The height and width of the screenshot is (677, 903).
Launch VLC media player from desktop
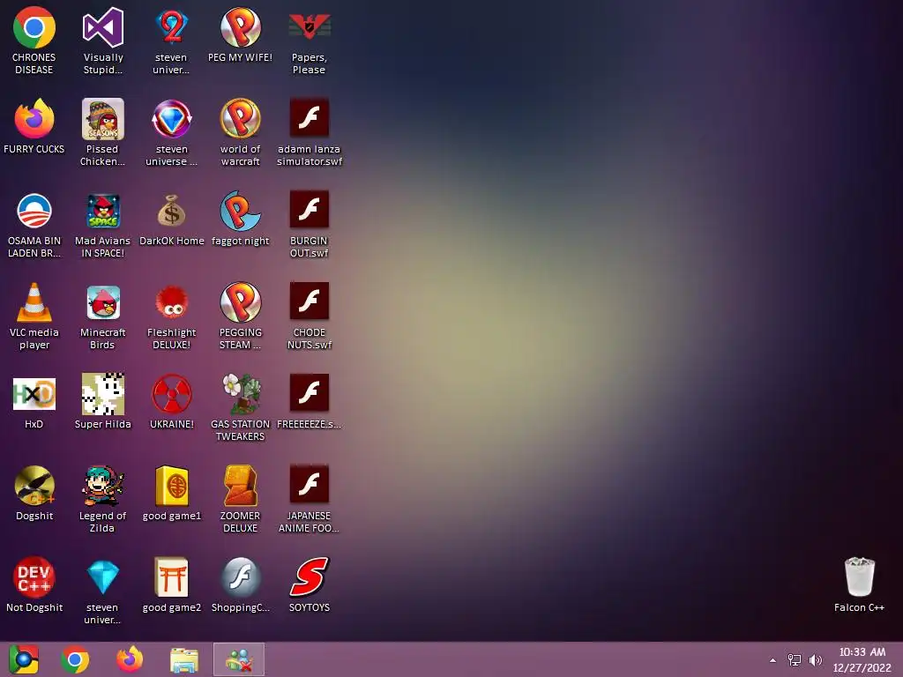[34, 316]
